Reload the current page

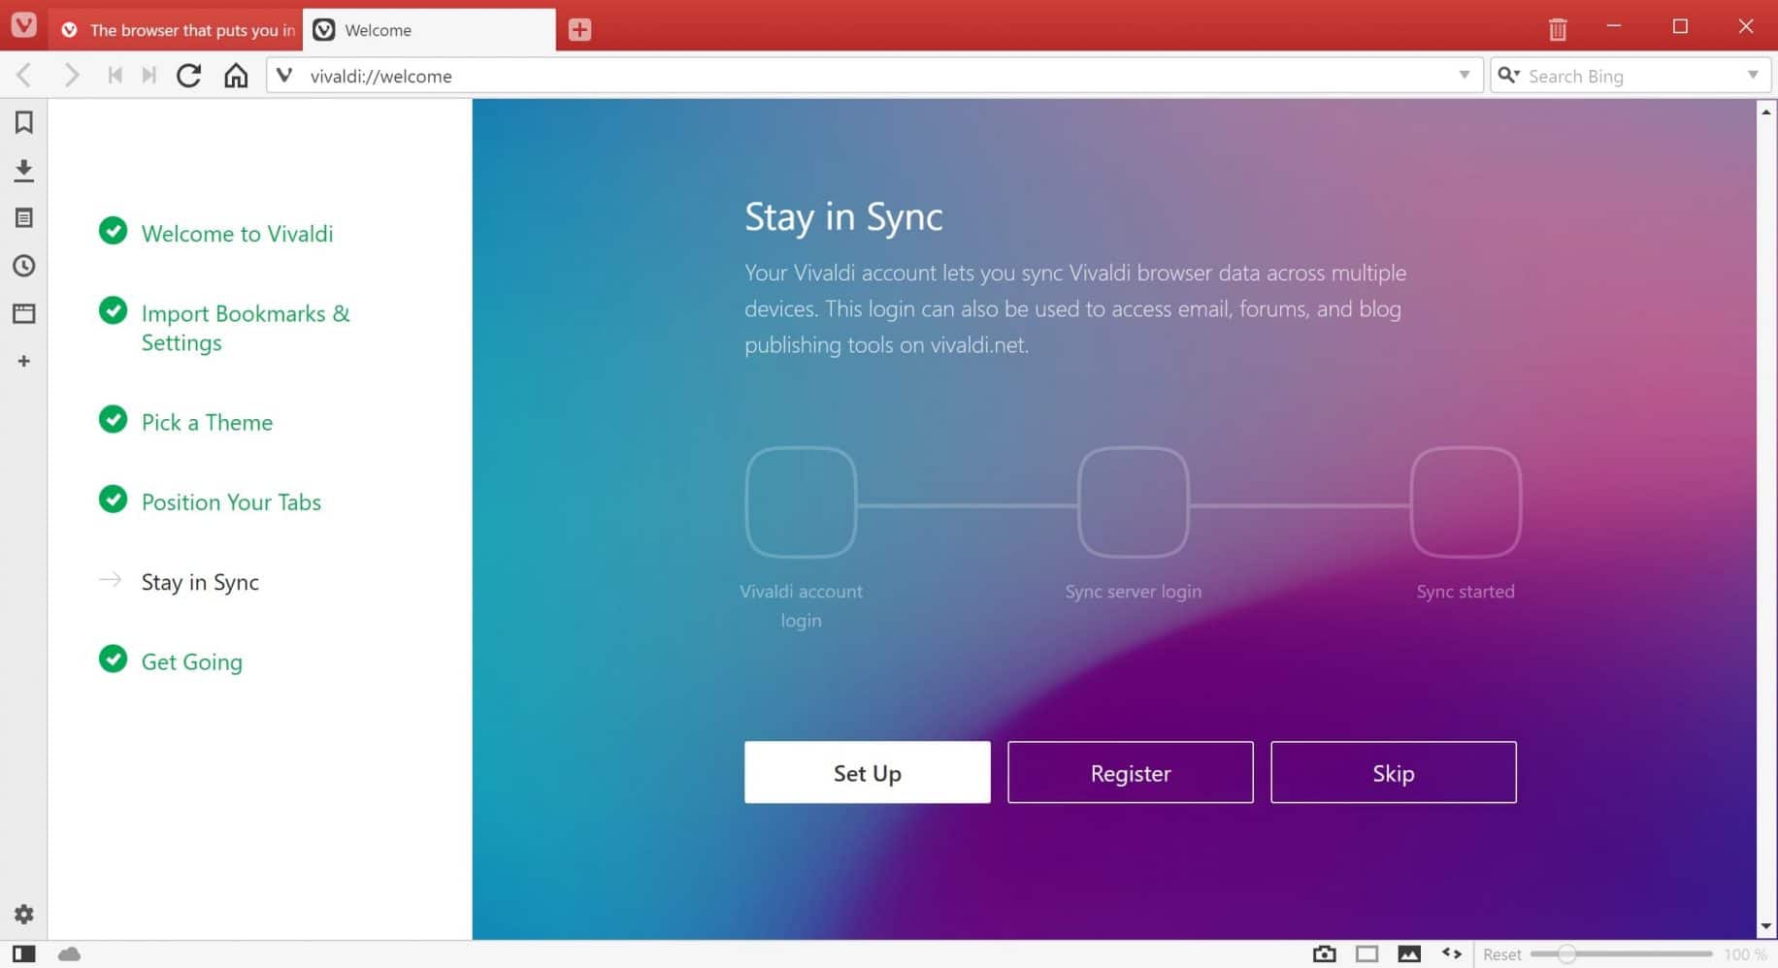(x=189, y=76)
